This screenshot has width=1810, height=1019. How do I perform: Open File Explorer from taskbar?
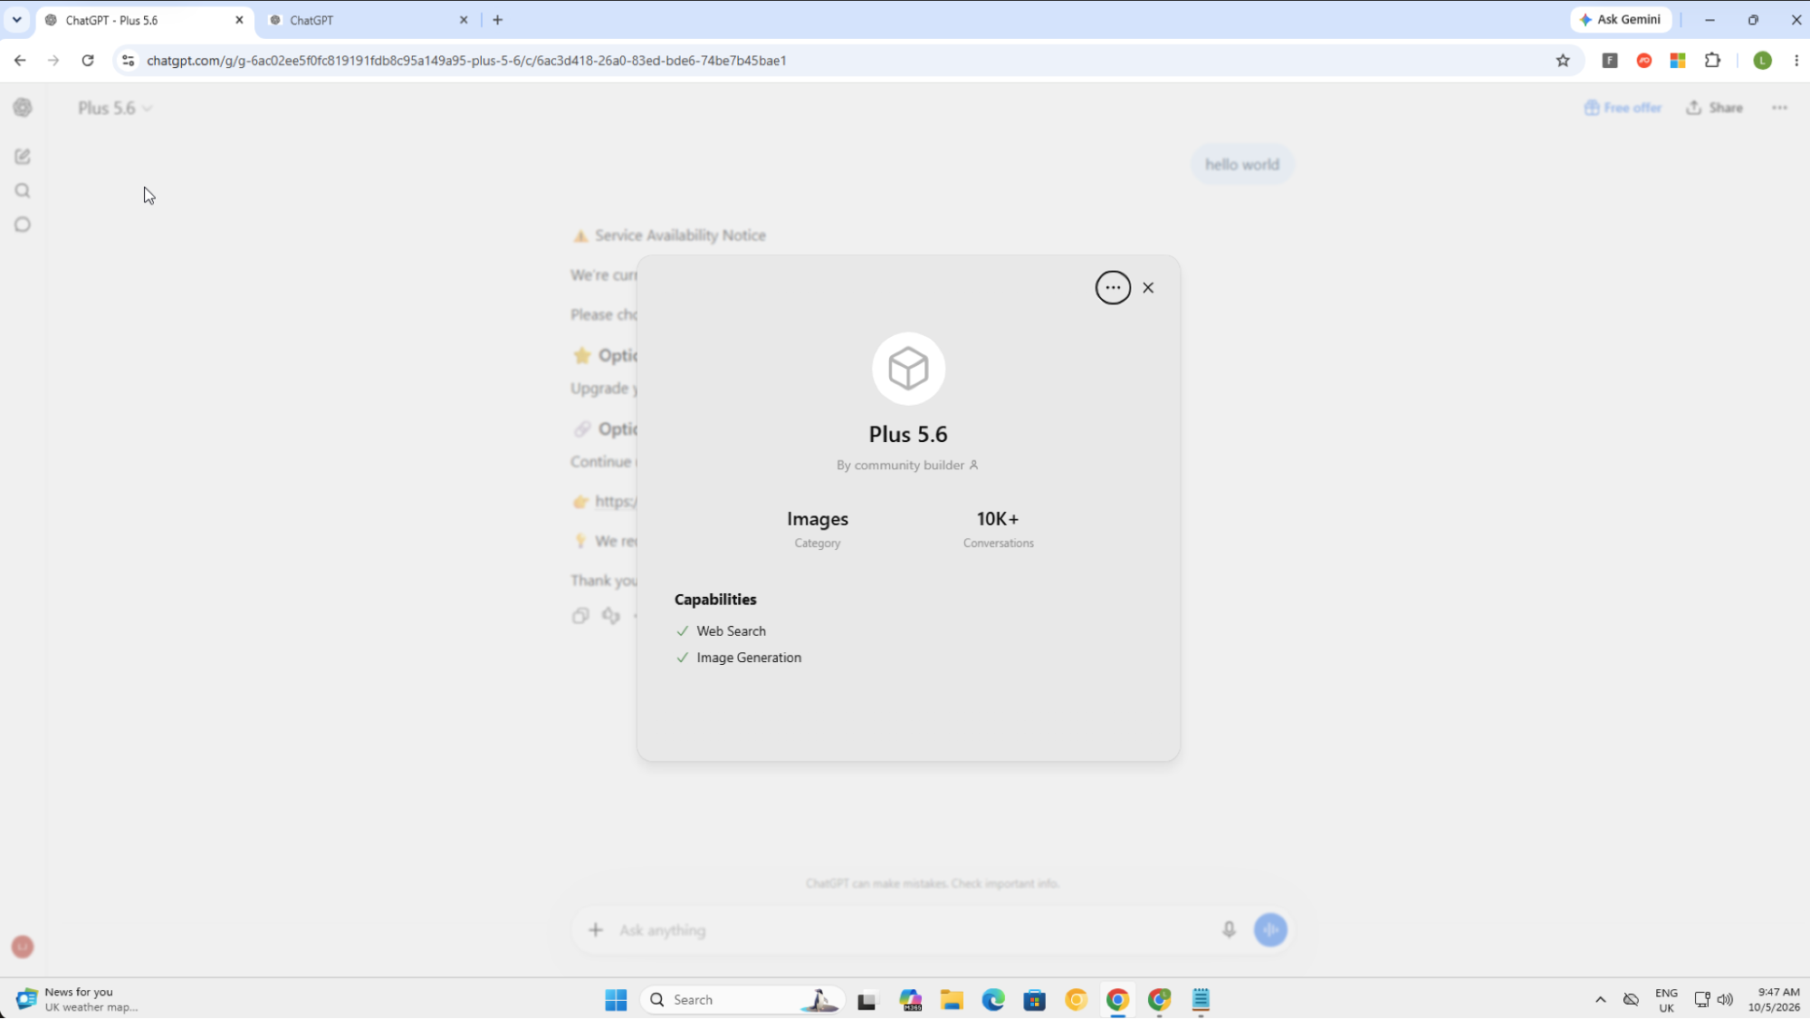952,1000
